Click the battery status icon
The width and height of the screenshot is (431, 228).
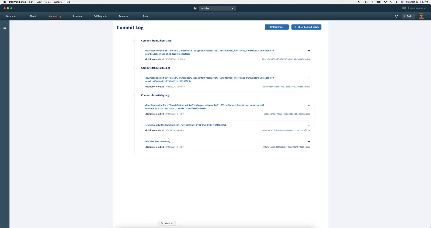(x=378, y=2)
